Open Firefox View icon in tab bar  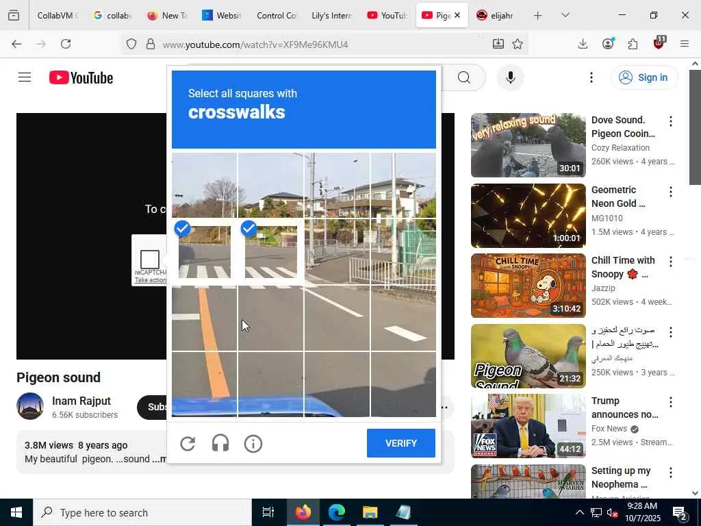tap(14, 15)
